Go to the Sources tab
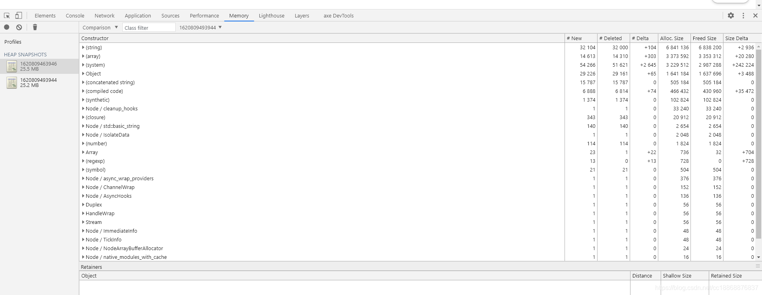This screenshot has height=295, width=762. pyautogui.click(x=170, y=15)
